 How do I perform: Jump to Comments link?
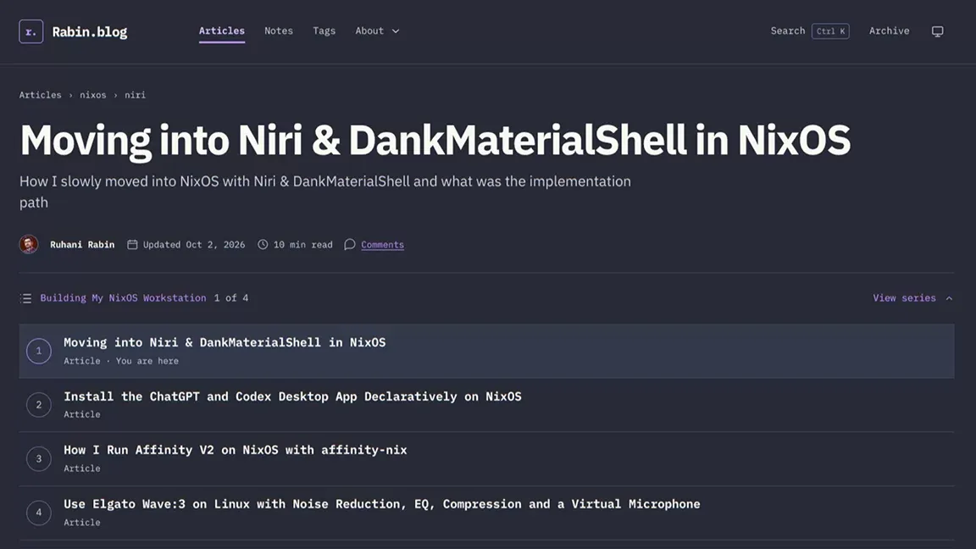click(x=382, y=245)
